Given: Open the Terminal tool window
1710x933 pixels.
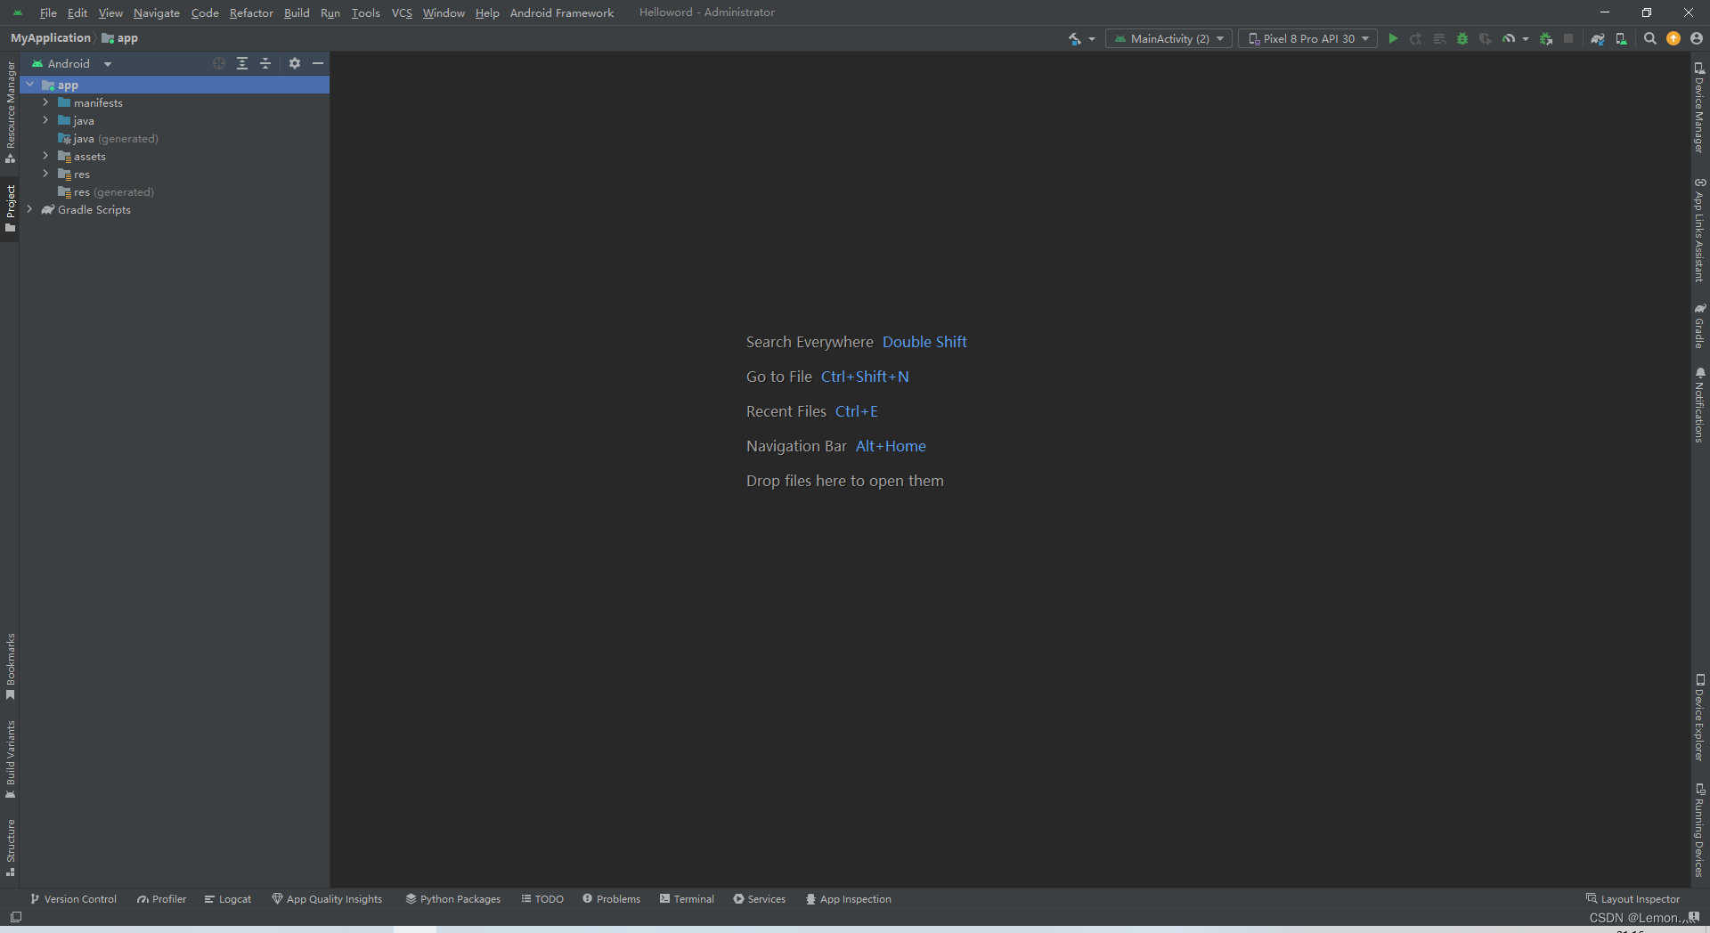Looking at the screenshot, I should 687,899.
